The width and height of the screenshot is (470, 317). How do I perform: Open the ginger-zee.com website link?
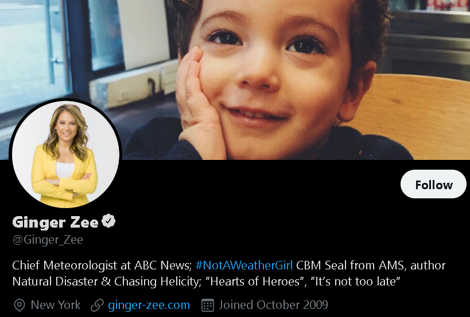[x=149, y=305]
